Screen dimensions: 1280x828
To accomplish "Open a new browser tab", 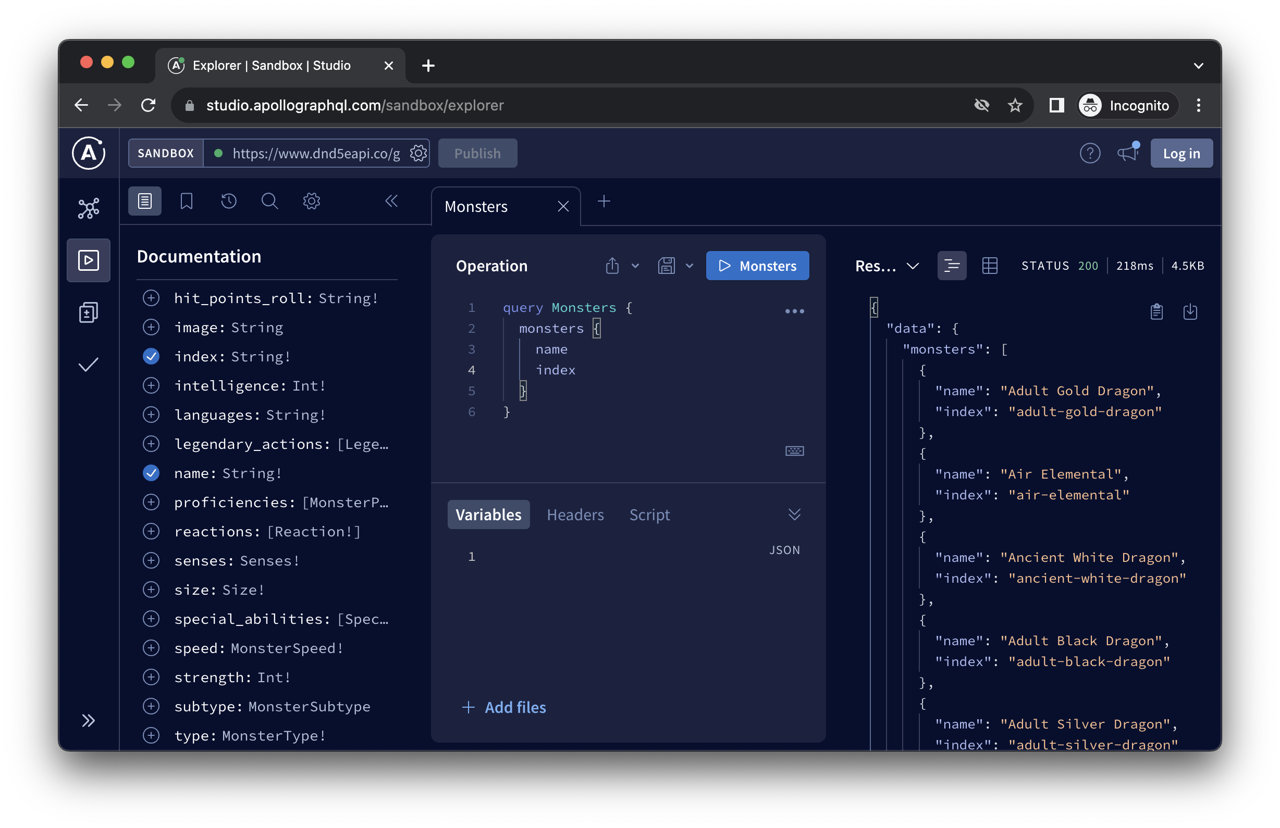I will (428, 66).
